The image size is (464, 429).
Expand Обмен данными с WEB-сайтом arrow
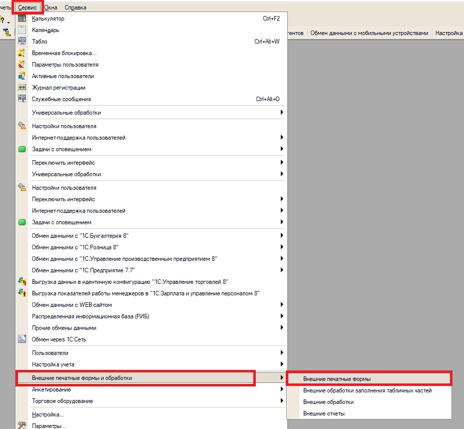282,304
